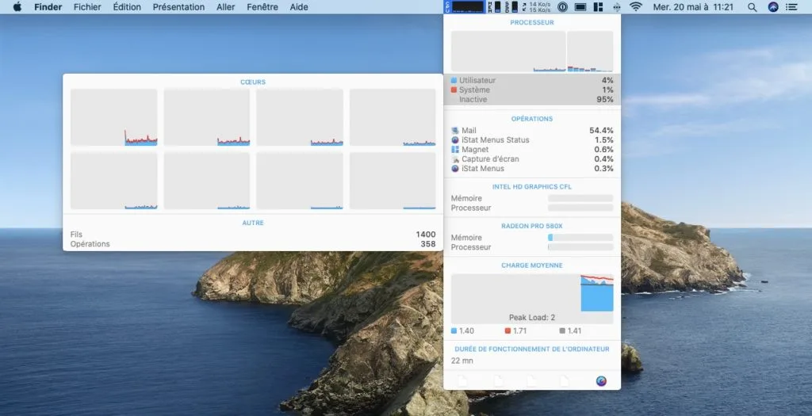Click the Utilisateur 4% value
This screenshot has width=812, height=416.
pos(607,80)
